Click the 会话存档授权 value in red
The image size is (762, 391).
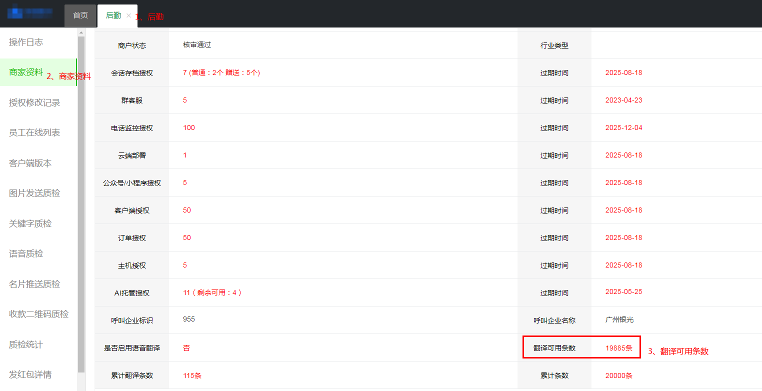(x=221, y=72)
